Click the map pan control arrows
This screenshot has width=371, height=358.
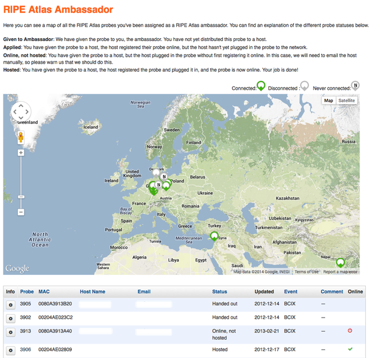coord(21,112)
